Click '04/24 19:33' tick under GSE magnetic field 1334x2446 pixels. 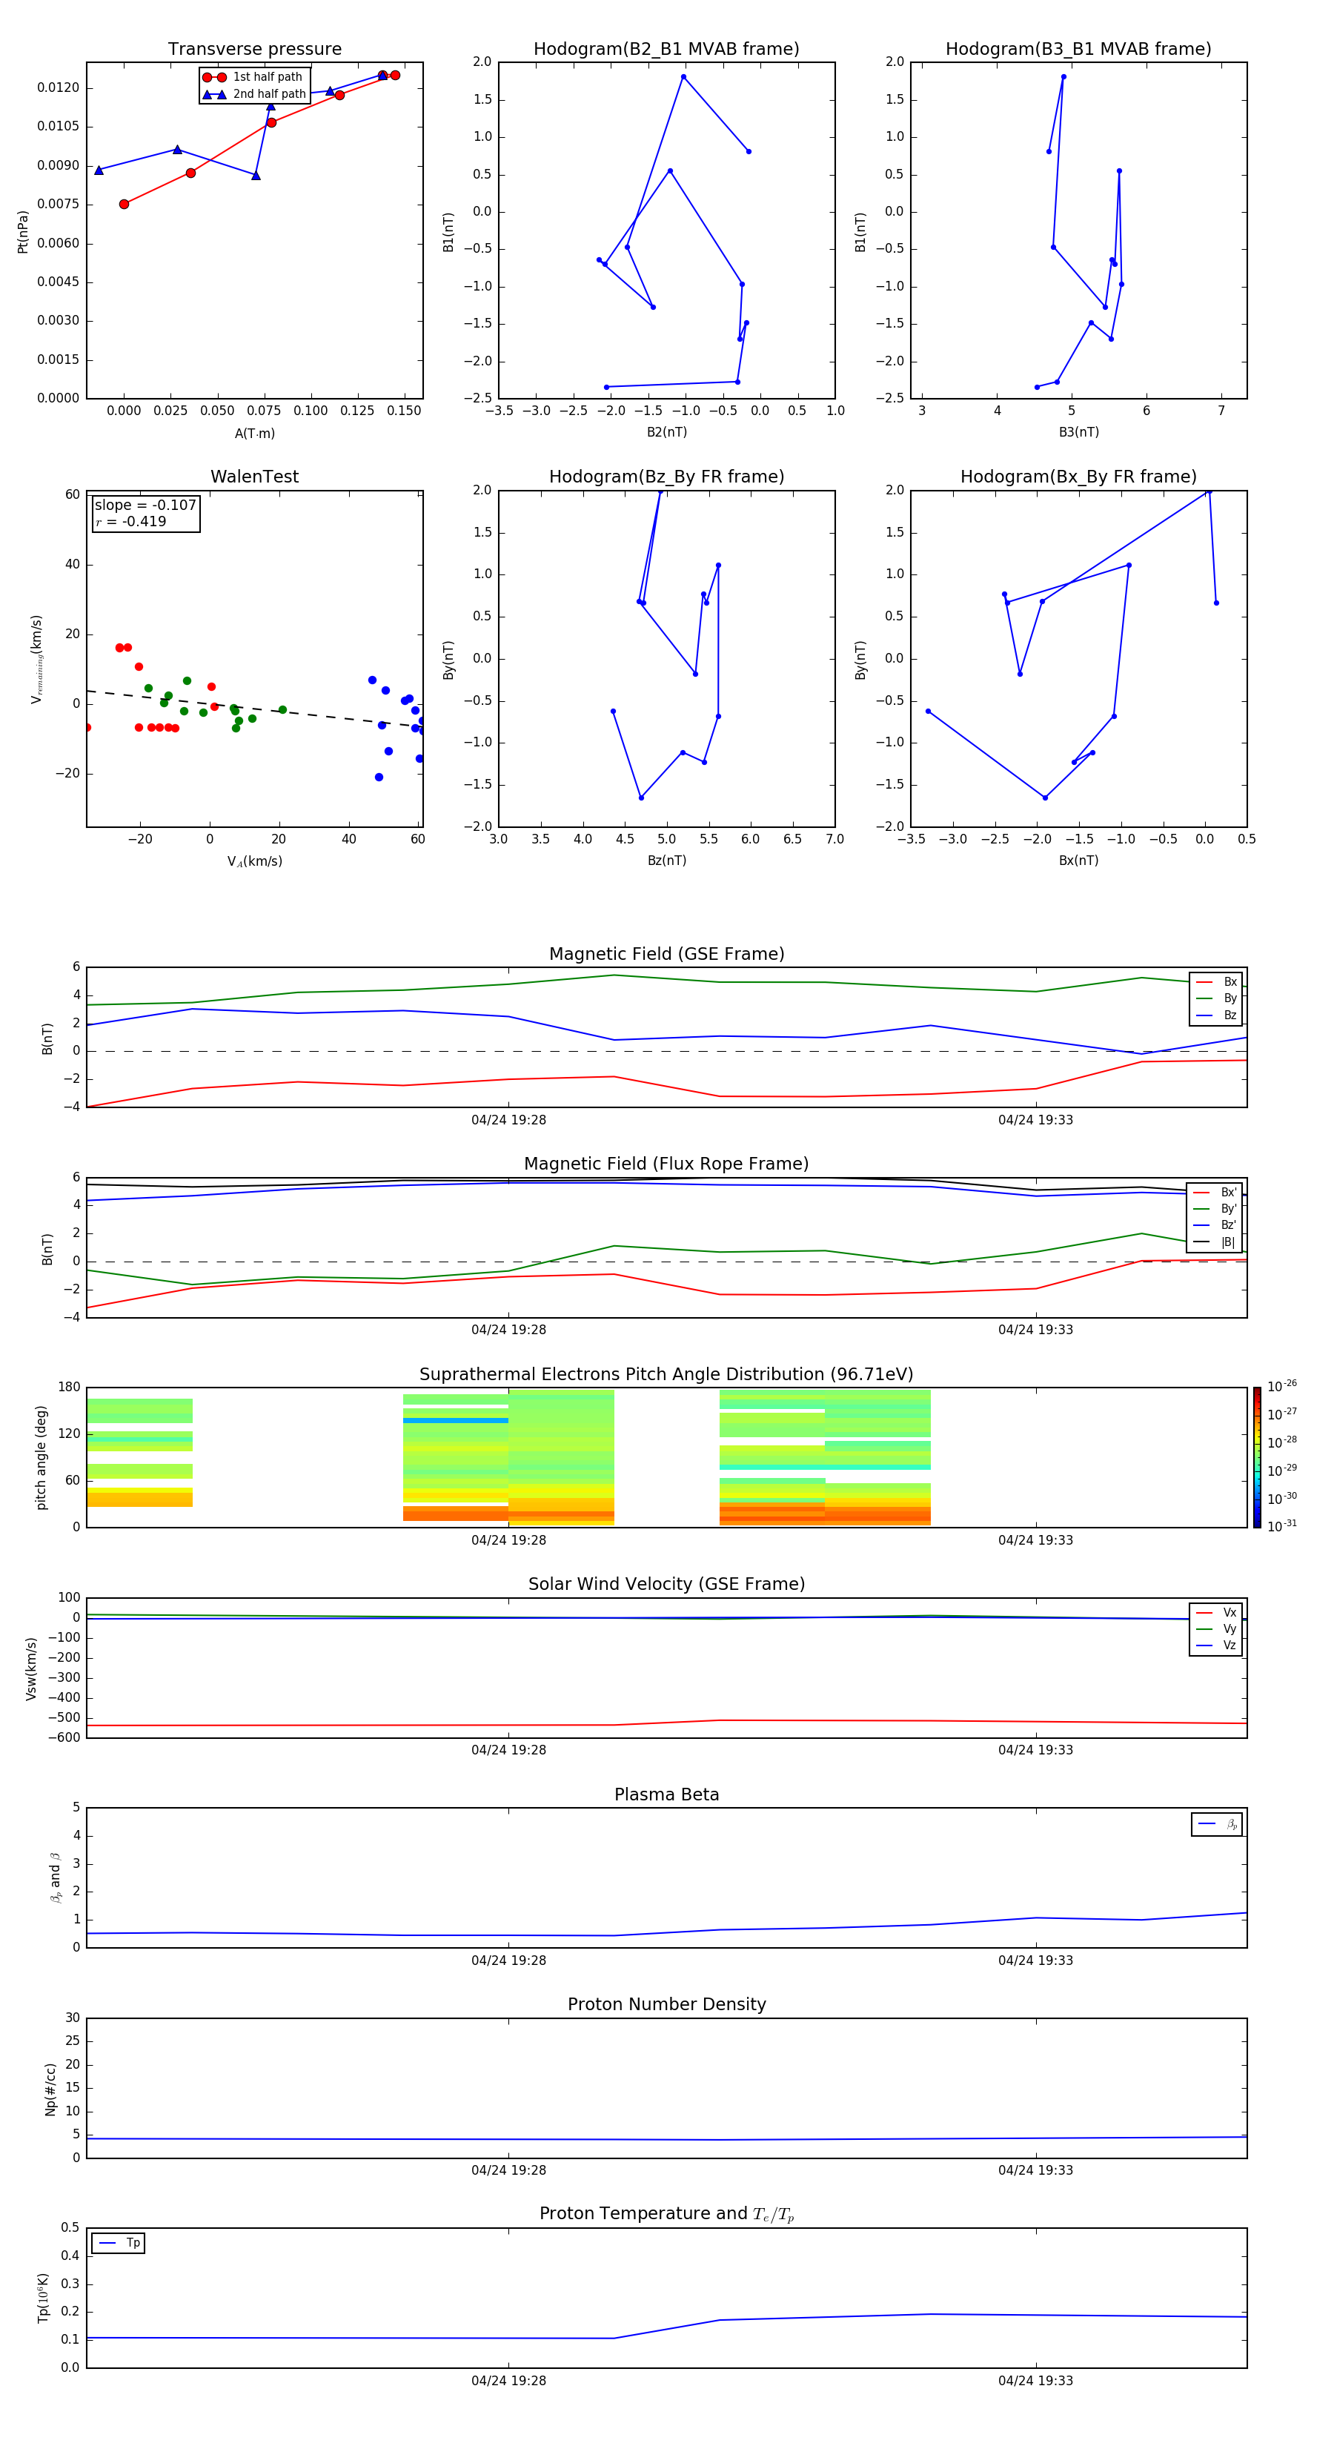1036,1121
